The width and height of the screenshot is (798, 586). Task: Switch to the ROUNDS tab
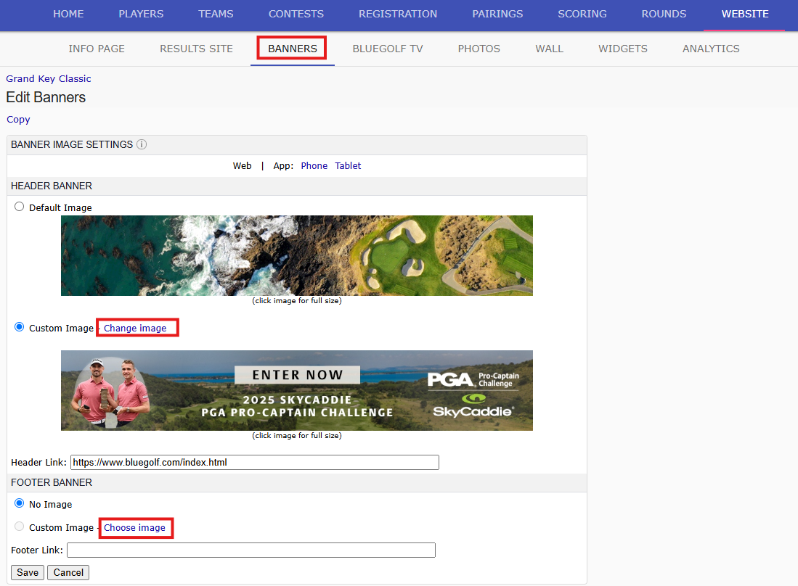pos(664,15)
